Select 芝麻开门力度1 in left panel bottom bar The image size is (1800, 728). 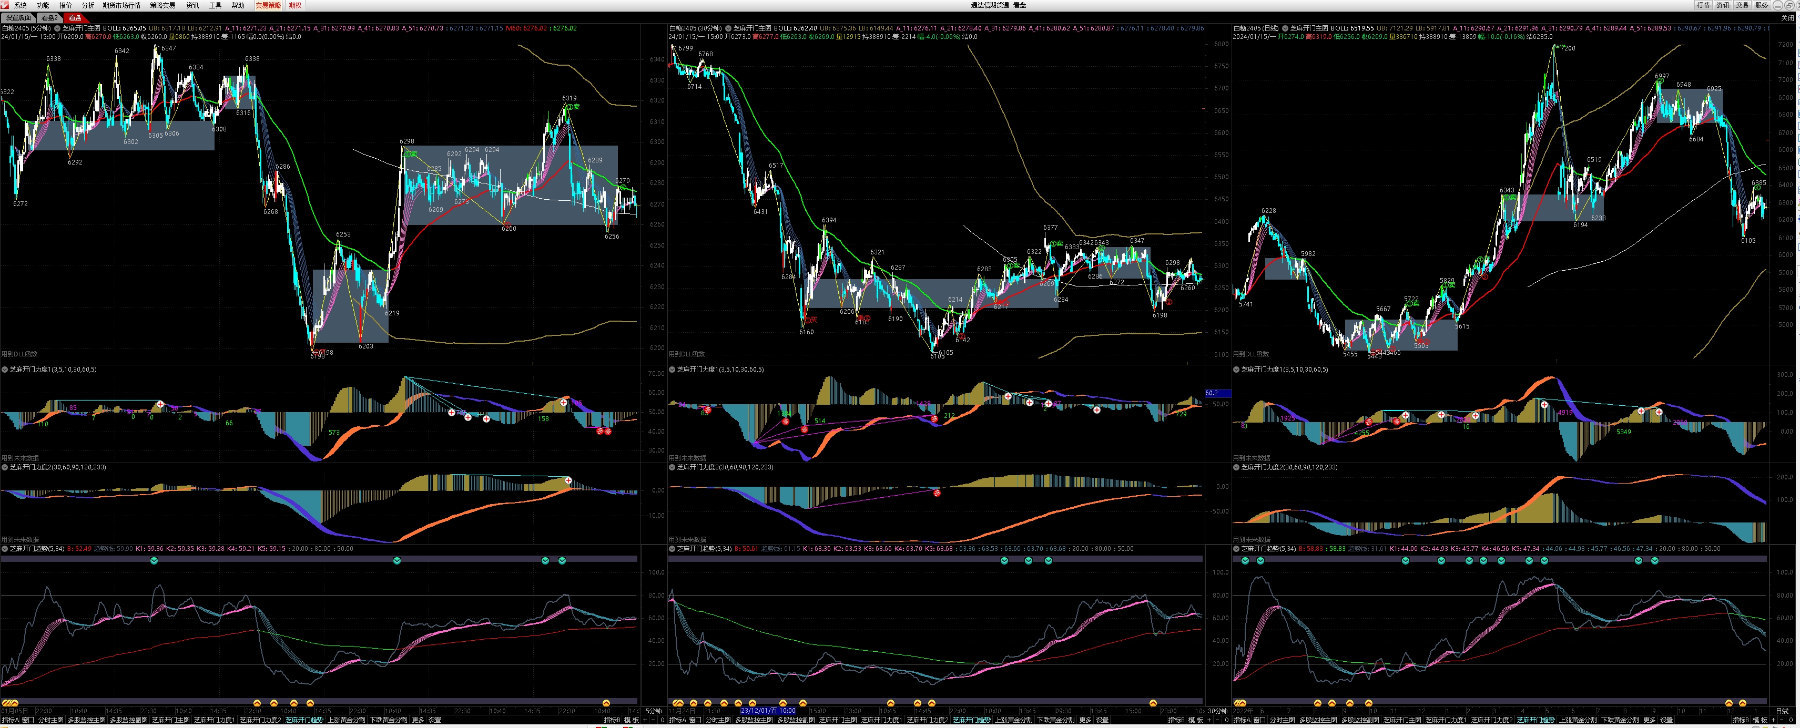click(x=215, y=720)
